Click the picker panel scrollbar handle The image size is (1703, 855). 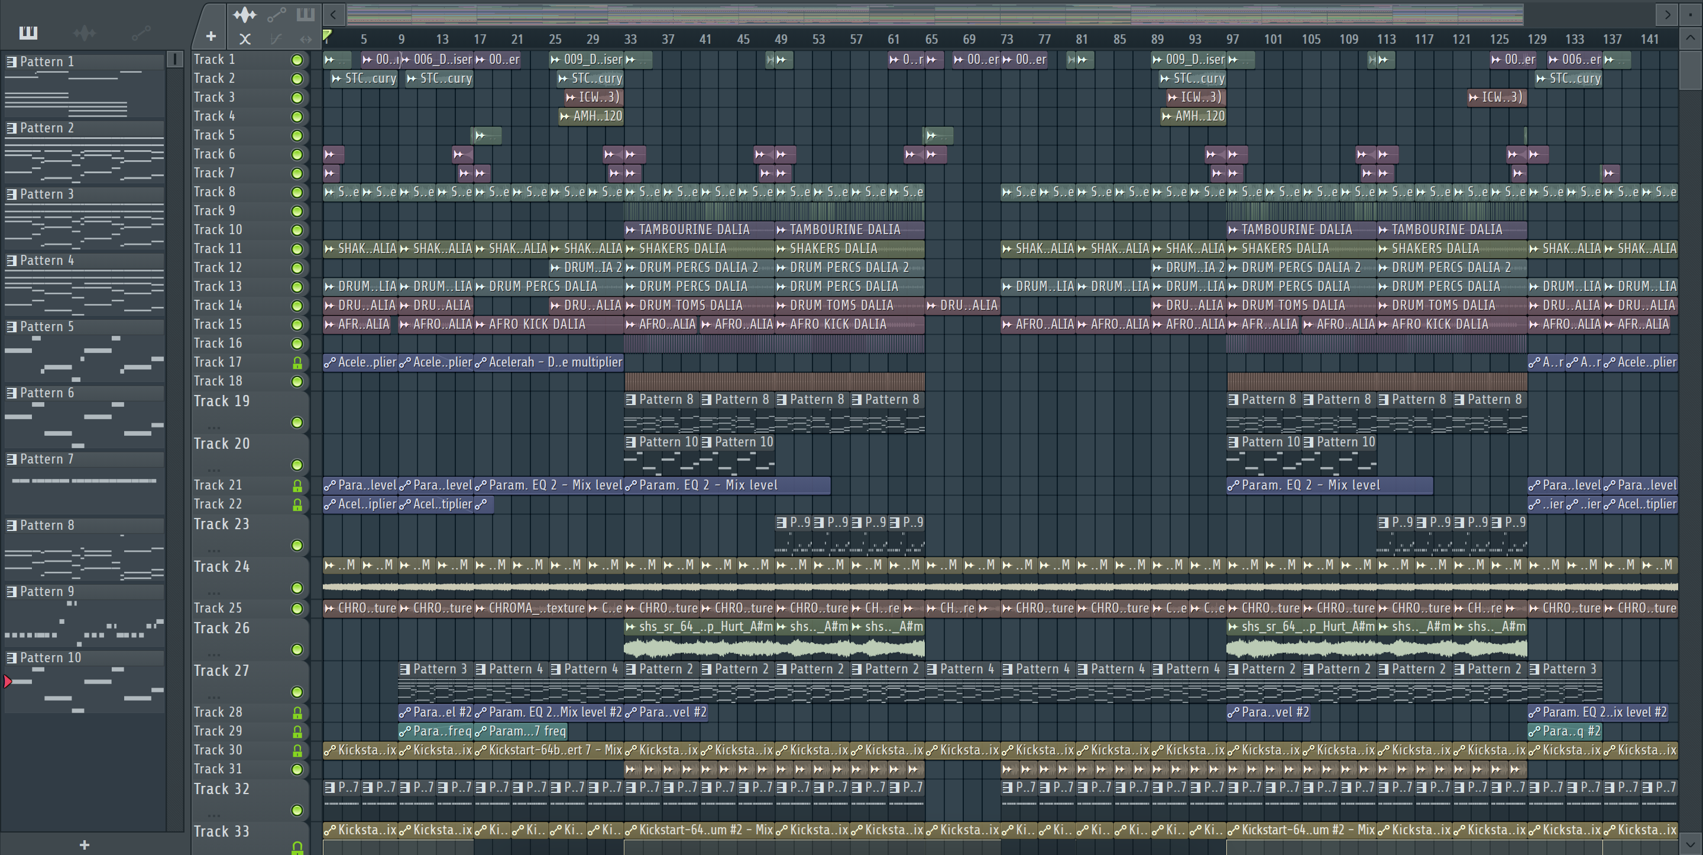click(x=174, y=60)
